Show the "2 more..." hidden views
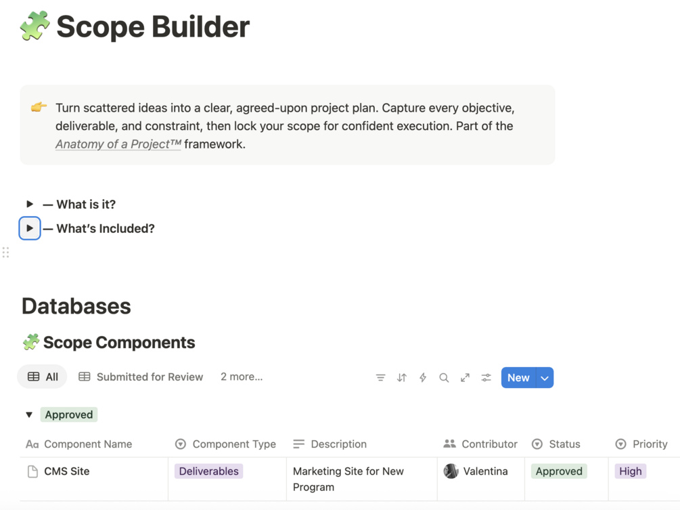This screenshot has width=680, height=510. click(x=242, y=377)
